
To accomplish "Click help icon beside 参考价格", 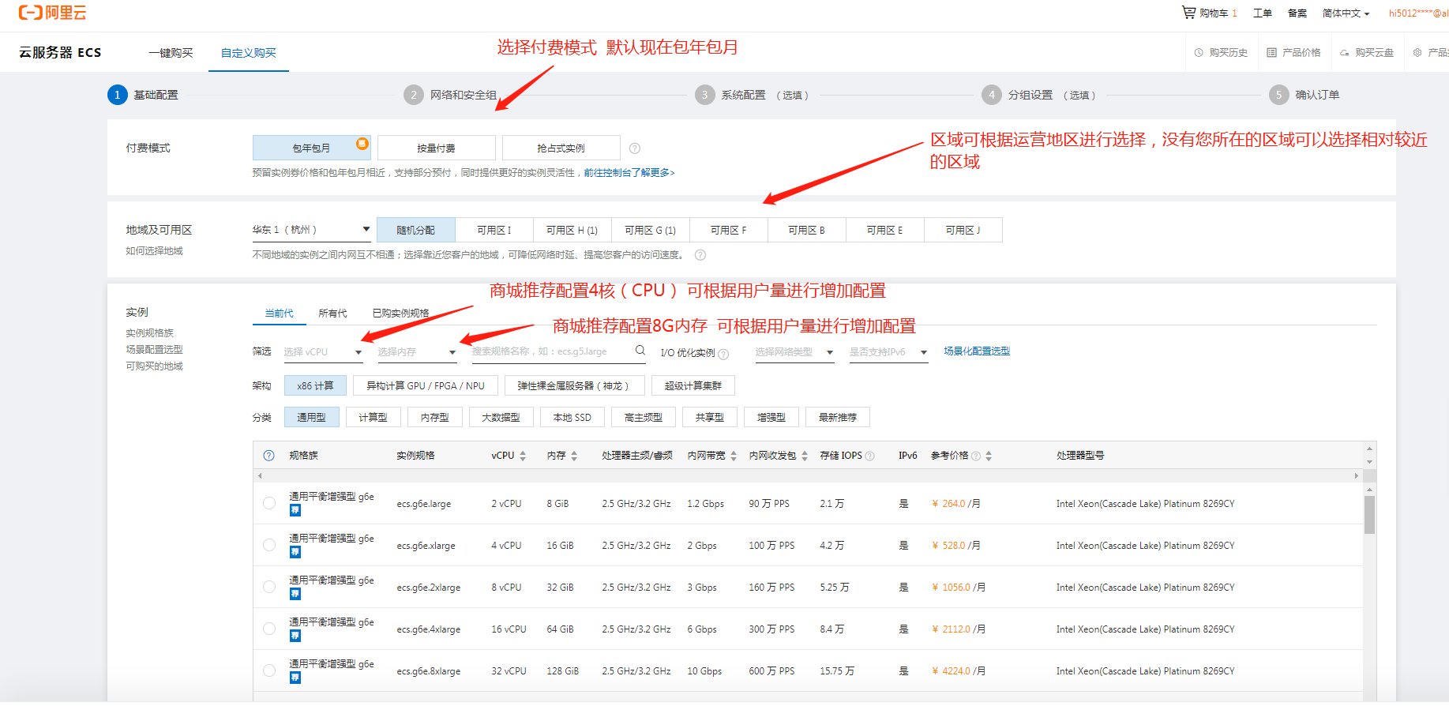I will tap(976, 456).
